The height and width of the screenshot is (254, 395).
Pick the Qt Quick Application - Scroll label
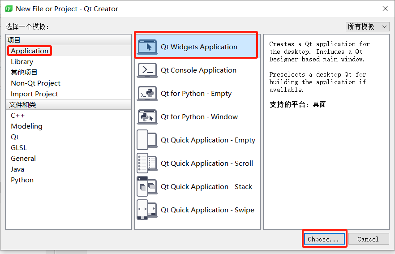point(207,163)
